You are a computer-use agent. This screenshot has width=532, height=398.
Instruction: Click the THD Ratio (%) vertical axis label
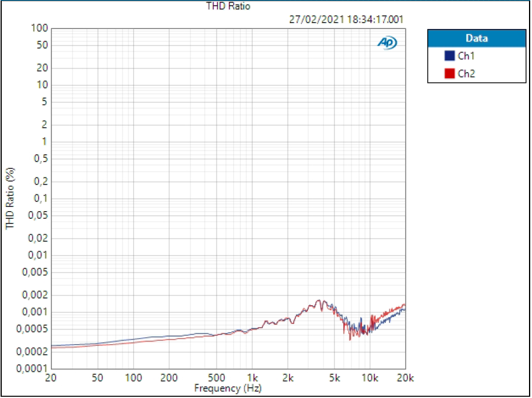tap(10, 198)
